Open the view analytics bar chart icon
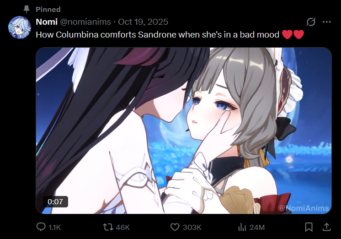The image size is (341, 239). [x=242, y=227]
